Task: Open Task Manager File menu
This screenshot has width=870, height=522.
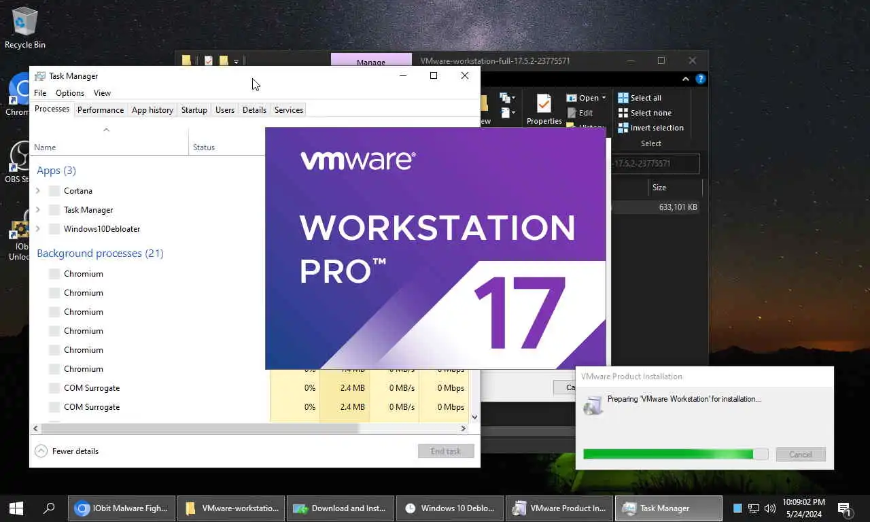Action: point(40,93)
